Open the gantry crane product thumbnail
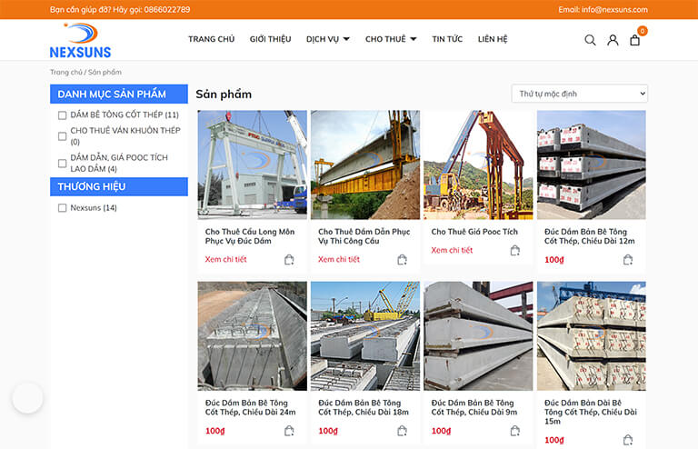The image size is (698, 449). (253, 165)
